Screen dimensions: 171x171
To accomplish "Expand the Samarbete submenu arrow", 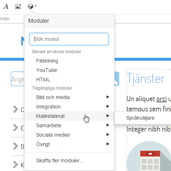I will [108, 125].
